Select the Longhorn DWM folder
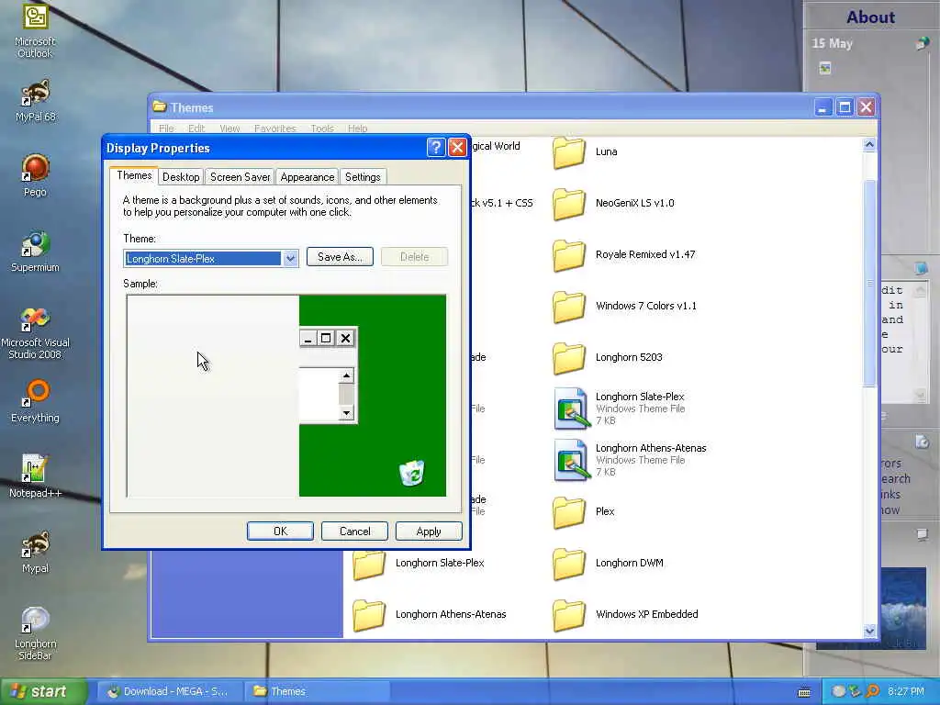The width and height of the screenshot is (940, 705). coord(608,564)
